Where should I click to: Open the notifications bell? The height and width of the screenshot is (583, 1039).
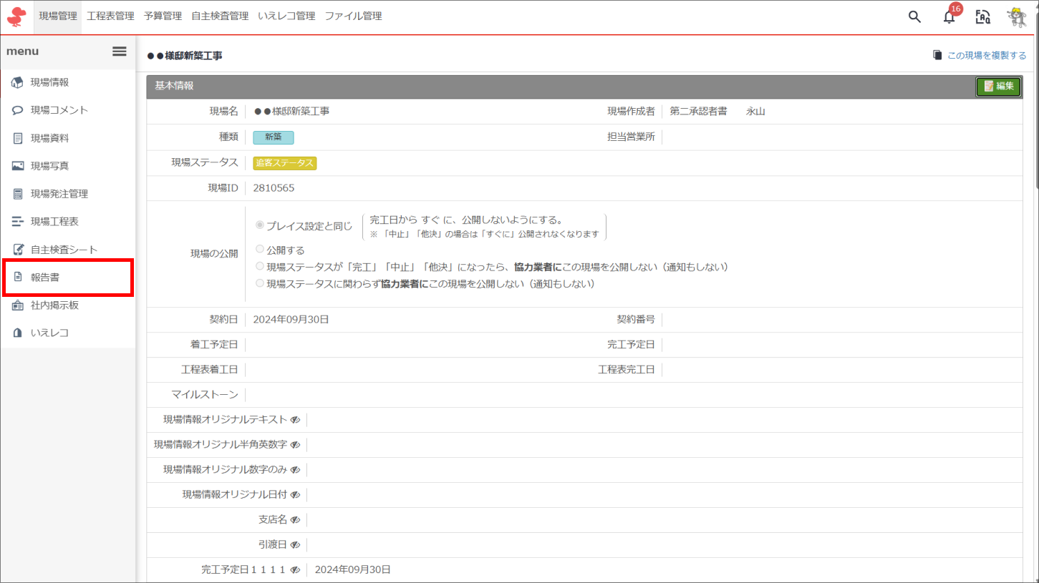[949, 17]
